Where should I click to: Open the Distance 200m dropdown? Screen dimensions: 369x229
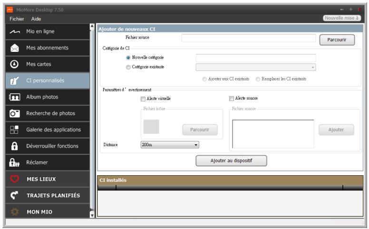[170, 145]
